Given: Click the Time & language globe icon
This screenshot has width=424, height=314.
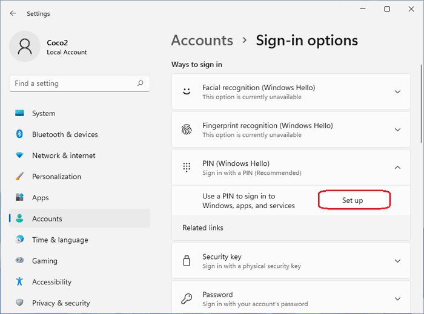Looking at the screenshot, I should pyautogui.click(x=19, y=240).
